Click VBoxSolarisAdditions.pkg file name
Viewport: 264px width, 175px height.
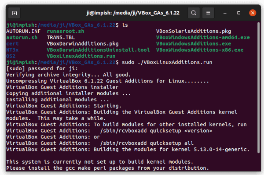194,31
